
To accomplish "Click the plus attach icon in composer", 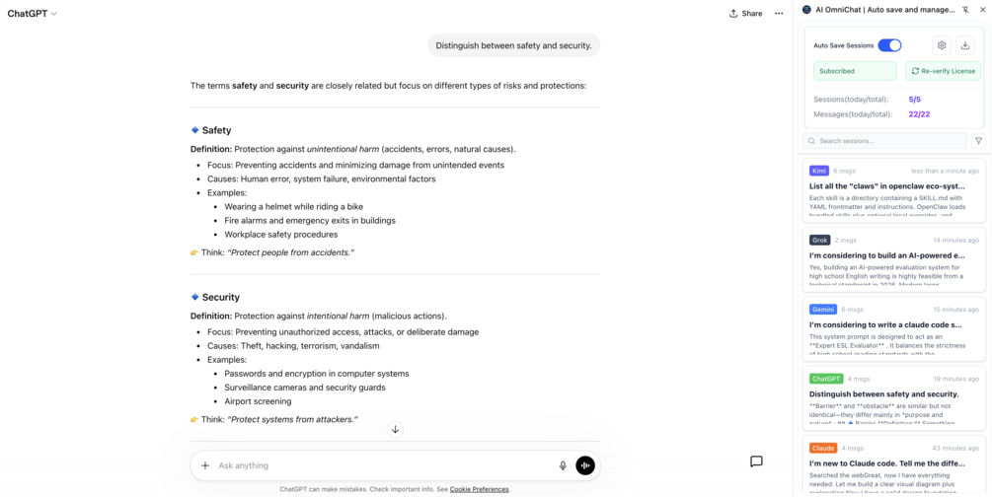I will click(x=205, y=465).
